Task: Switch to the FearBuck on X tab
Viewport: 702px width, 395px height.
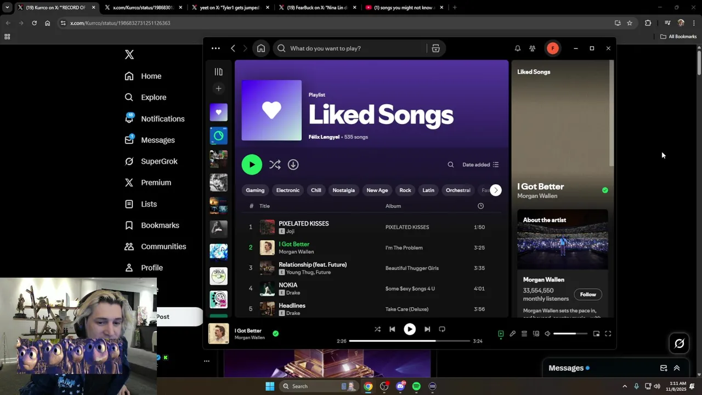Action: tap(317, 8)
